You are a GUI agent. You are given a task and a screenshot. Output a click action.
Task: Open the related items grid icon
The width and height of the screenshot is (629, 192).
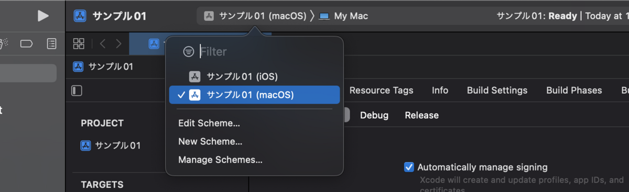point(79,43)
